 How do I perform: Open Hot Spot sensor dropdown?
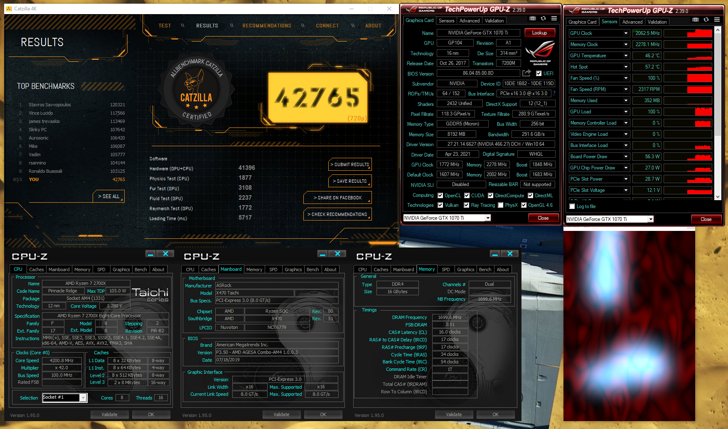[626, 67]
